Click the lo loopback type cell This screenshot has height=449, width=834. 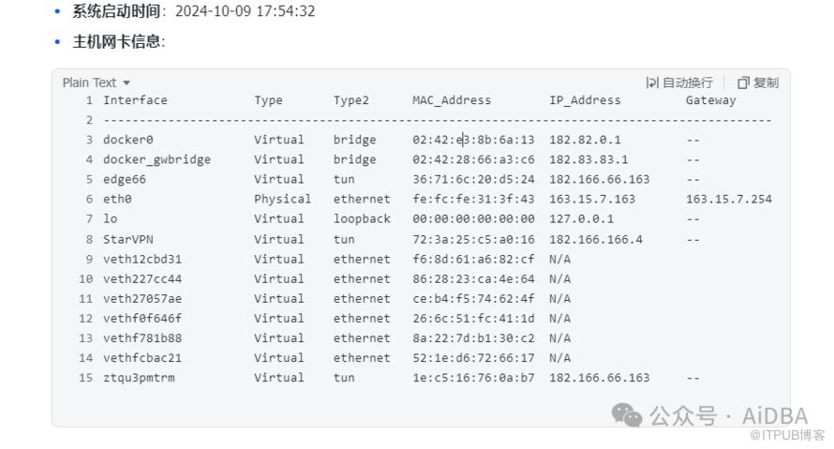click(x=362, y=219)
